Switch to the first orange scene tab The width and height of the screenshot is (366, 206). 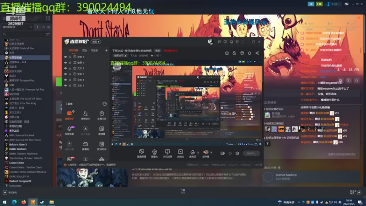coord(74,50)
